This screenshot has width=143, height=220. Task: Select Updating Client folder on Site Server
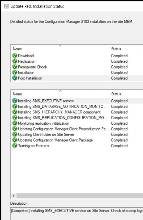pos(46,134)
